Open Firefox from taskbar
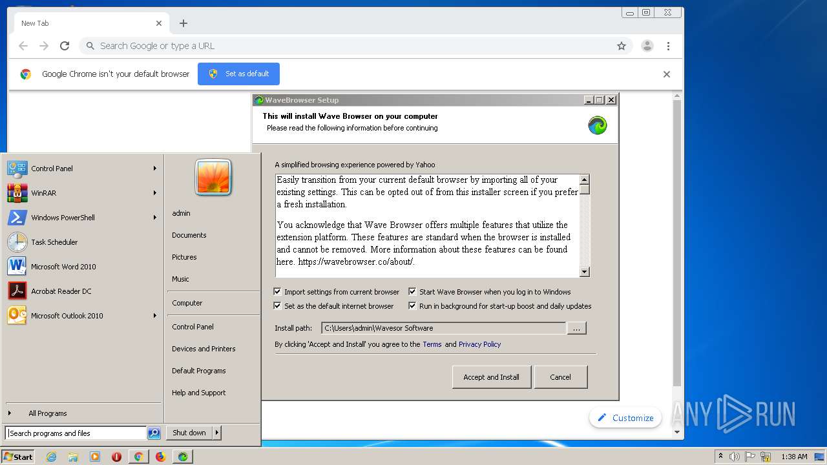This screenshot has height=465, width=827. [x=160, y=457]
